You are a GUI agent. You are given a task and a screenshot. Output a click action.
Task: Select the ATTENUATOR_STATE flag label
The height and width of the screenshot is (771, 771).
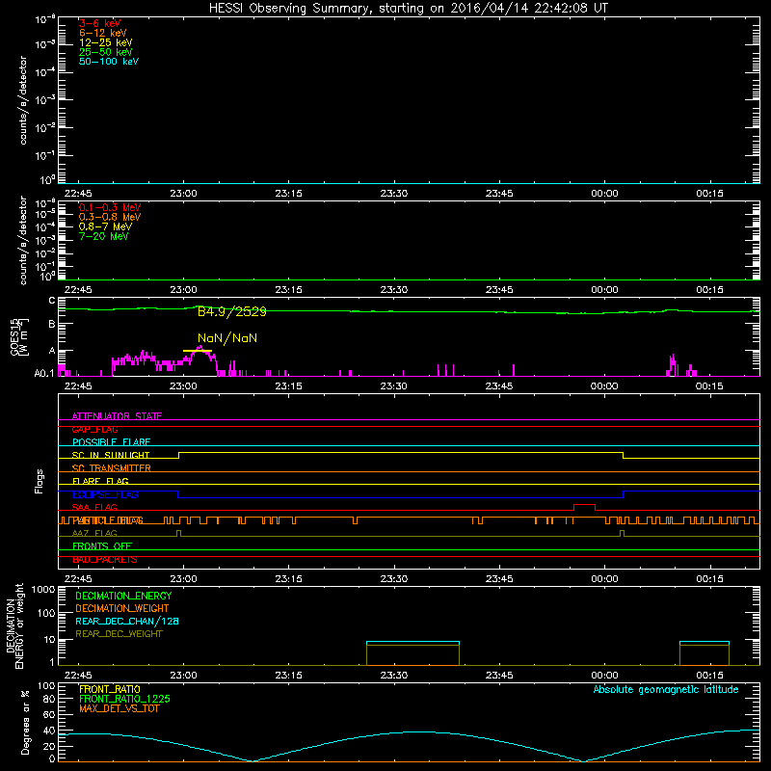point(117,416)
